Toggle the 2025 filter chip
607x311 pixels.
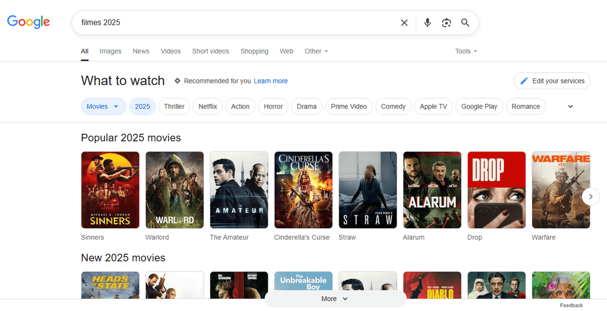(143, 106)
